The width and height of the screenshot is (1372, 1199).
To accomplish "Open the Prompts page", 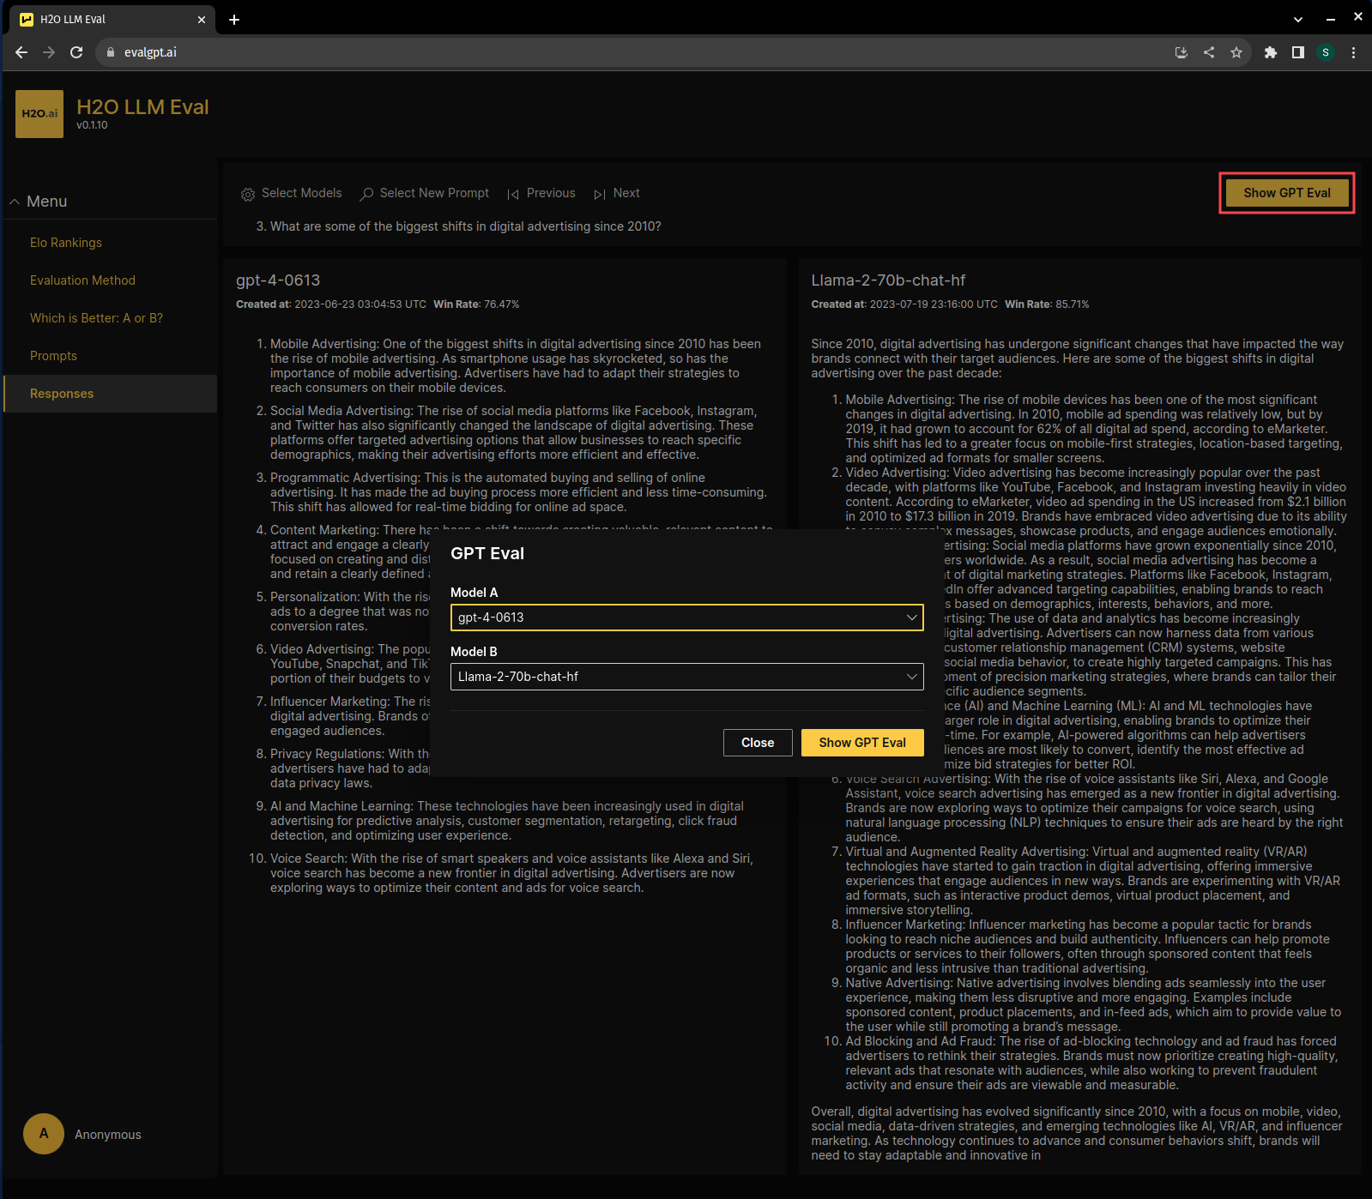I will click(x=110, y=356).
